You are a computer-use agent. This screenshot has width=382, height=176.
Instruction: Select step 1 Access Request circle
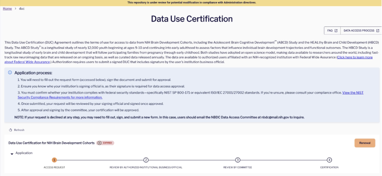[54, 160]
